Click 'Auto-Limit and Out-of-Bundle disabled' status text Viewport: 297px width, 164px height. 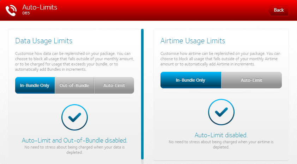tap(74, 140)
